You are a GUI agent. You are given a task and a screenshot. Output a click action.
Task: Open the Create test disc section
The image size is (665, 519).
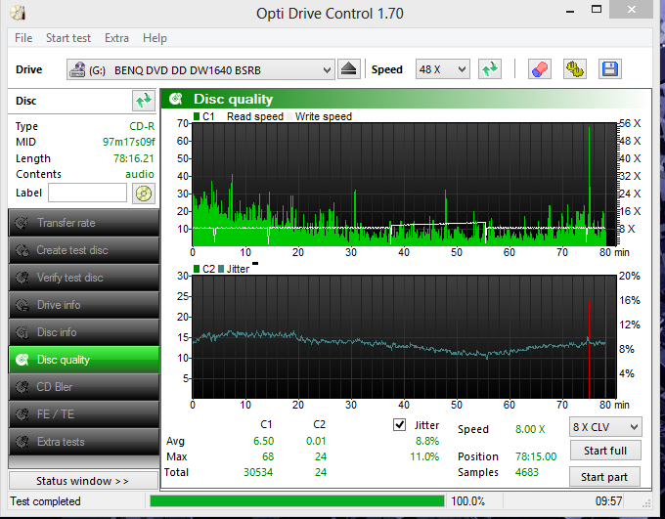pos(84,250)
